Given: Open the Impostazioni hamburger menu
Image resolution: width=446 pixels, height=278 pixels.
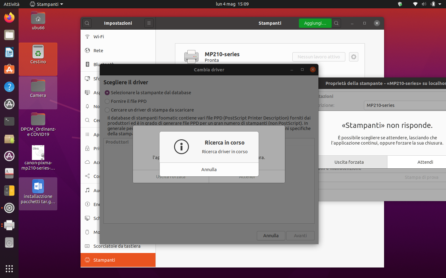Looking at the screenshot, I should 149,23.
